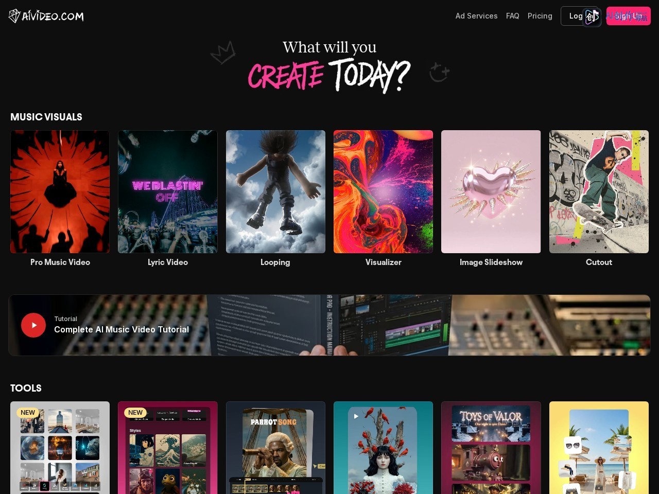Go to Pricing page
This screenshot has width=659, height=494.
point(540,16)
